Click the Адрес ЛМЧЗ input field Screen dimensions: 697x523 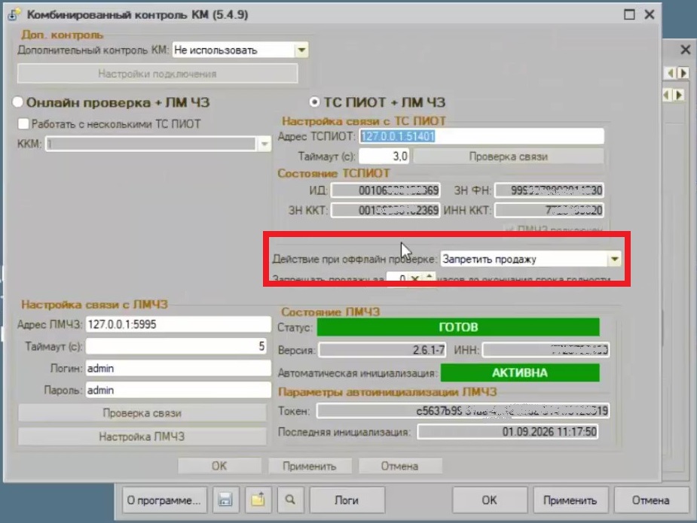[x=179, y=324]
